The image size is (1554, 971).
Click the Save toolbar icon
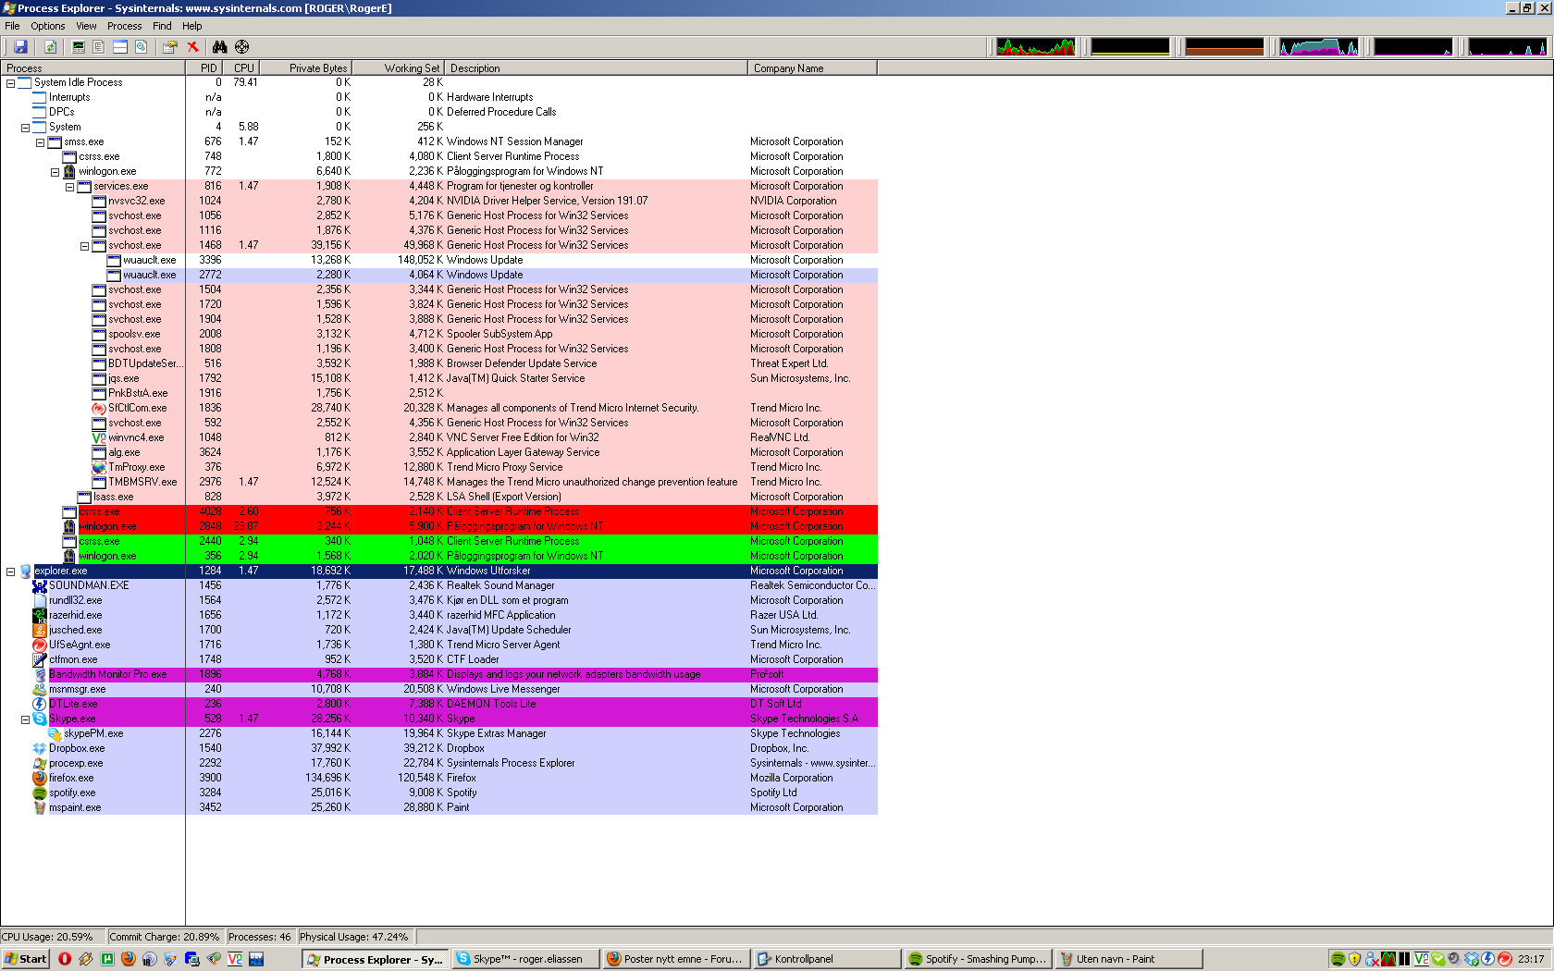coord(20,47)
